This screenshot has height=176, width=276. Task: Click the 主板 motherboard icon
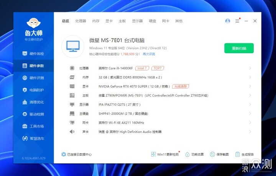72,95
